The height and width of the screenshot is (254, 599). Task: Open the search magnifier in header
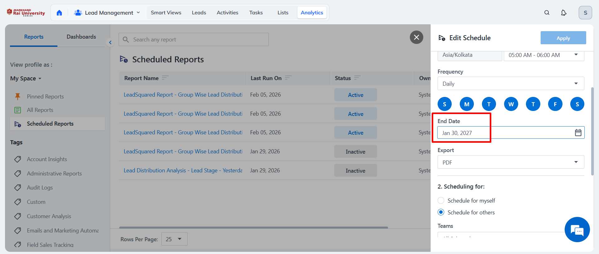(x=547, y=13)
